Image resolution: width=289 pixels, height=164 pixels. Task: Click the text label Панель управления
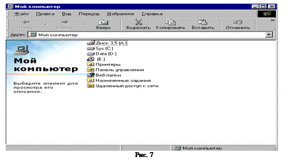(120, 70)
